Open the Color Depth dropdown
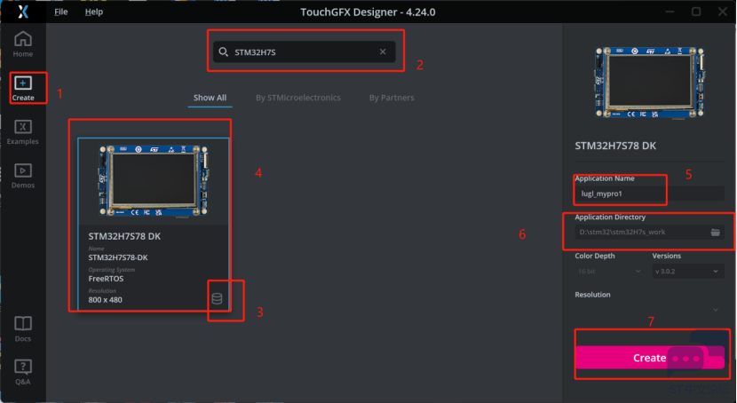737x403 pixels. (x=609, y=271)
